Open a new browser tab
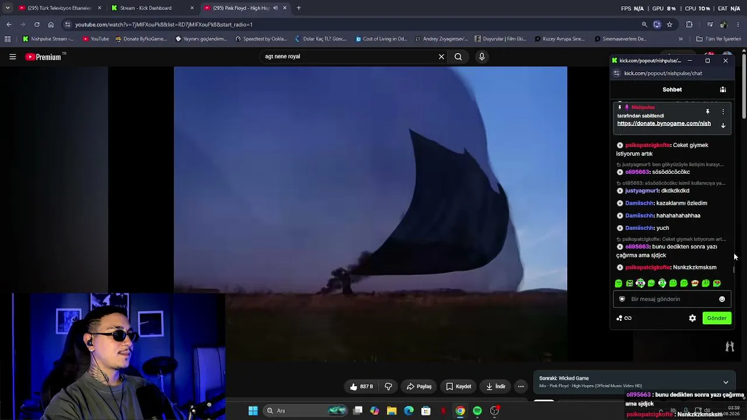The image size is (747, 420). click(x=299, y=8)
